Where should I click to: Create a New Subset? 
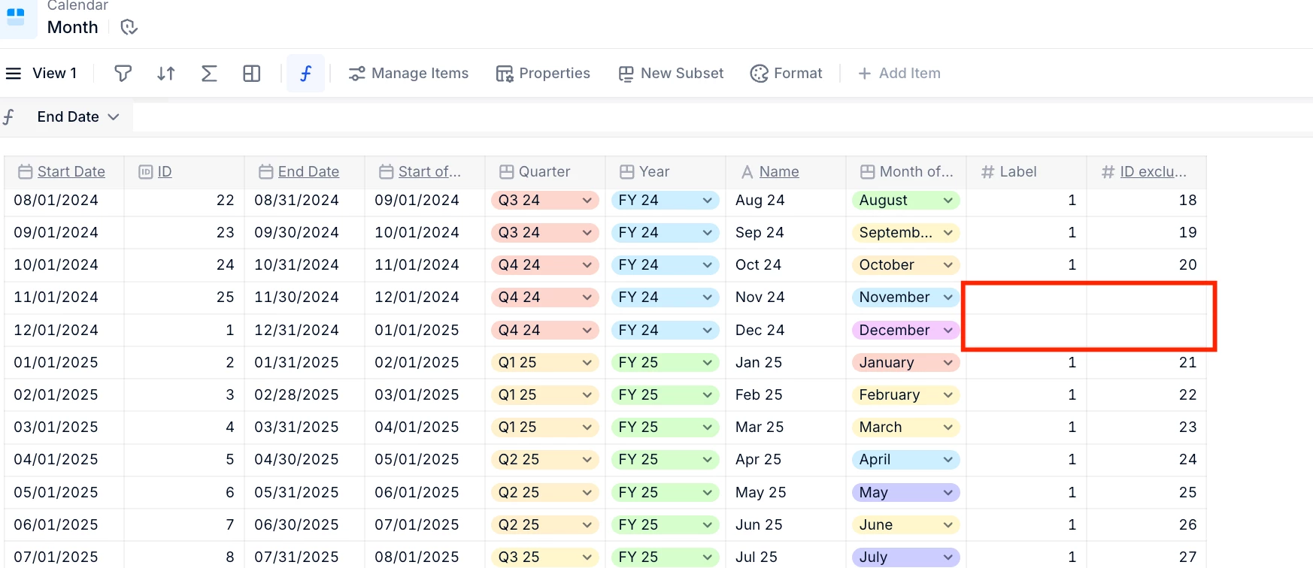[671, 73]
